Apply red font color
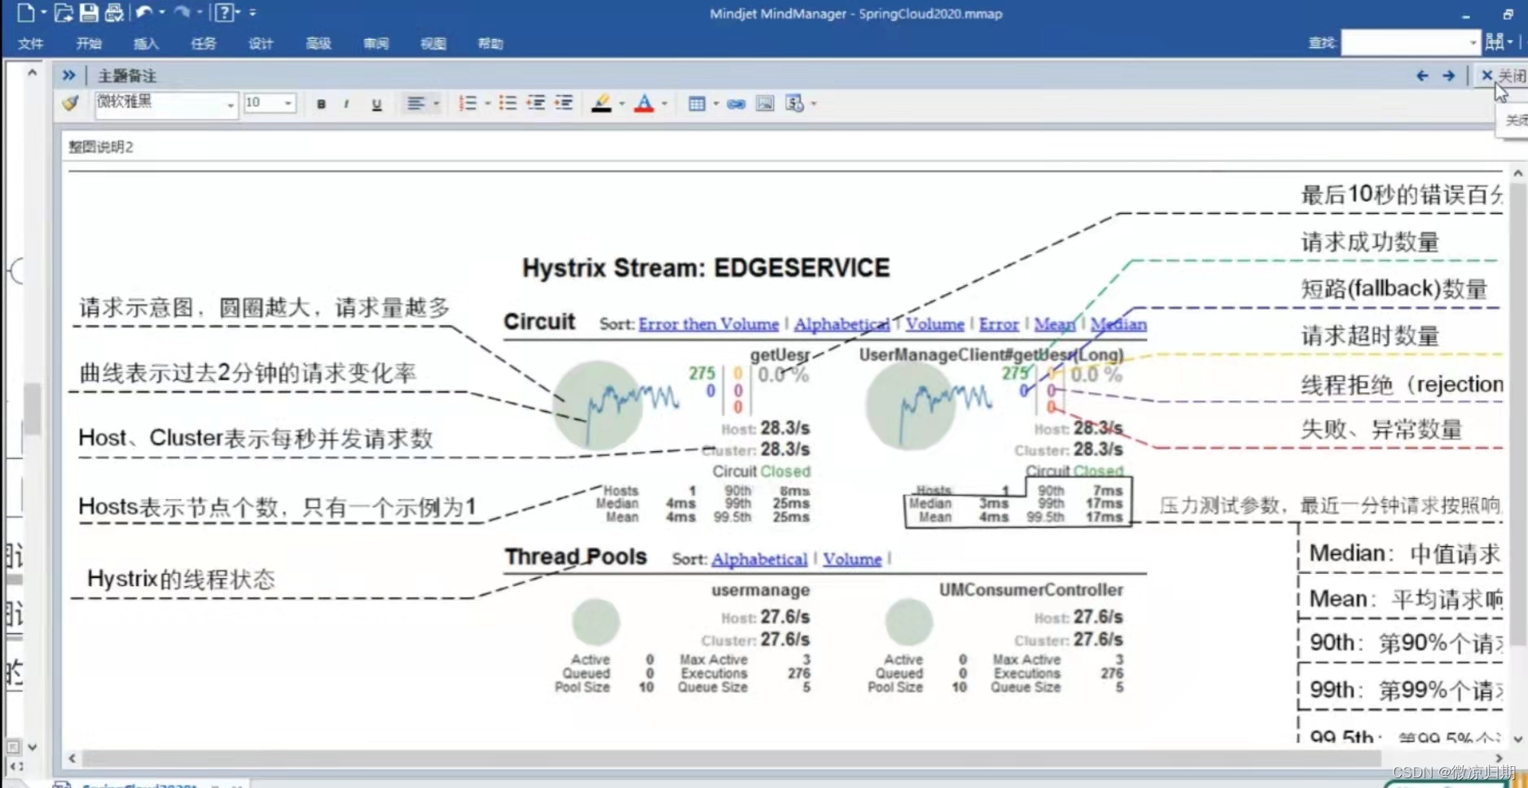The height and width of the screenshot is (788, 1528). 644,103
